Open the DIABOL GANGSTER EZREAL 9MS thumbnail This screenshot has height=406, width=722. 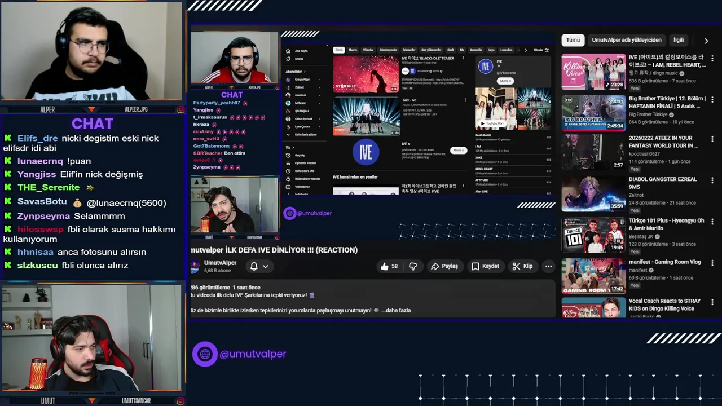point(593,193)
